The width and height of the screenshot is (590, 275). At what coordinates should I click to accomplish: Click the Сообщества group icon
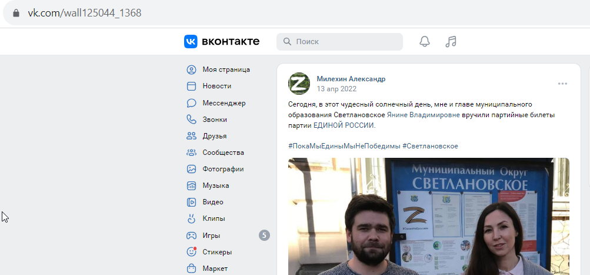pos(192,153)
